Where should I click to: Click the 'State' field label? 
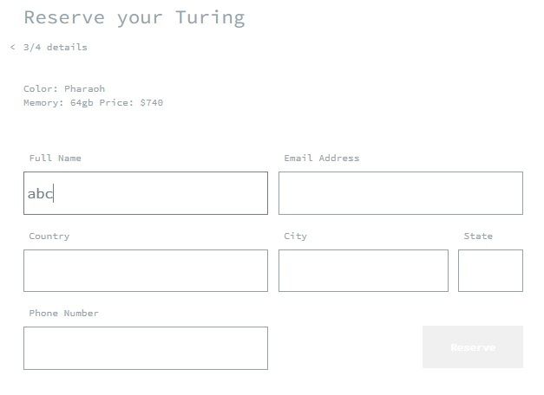478,236
